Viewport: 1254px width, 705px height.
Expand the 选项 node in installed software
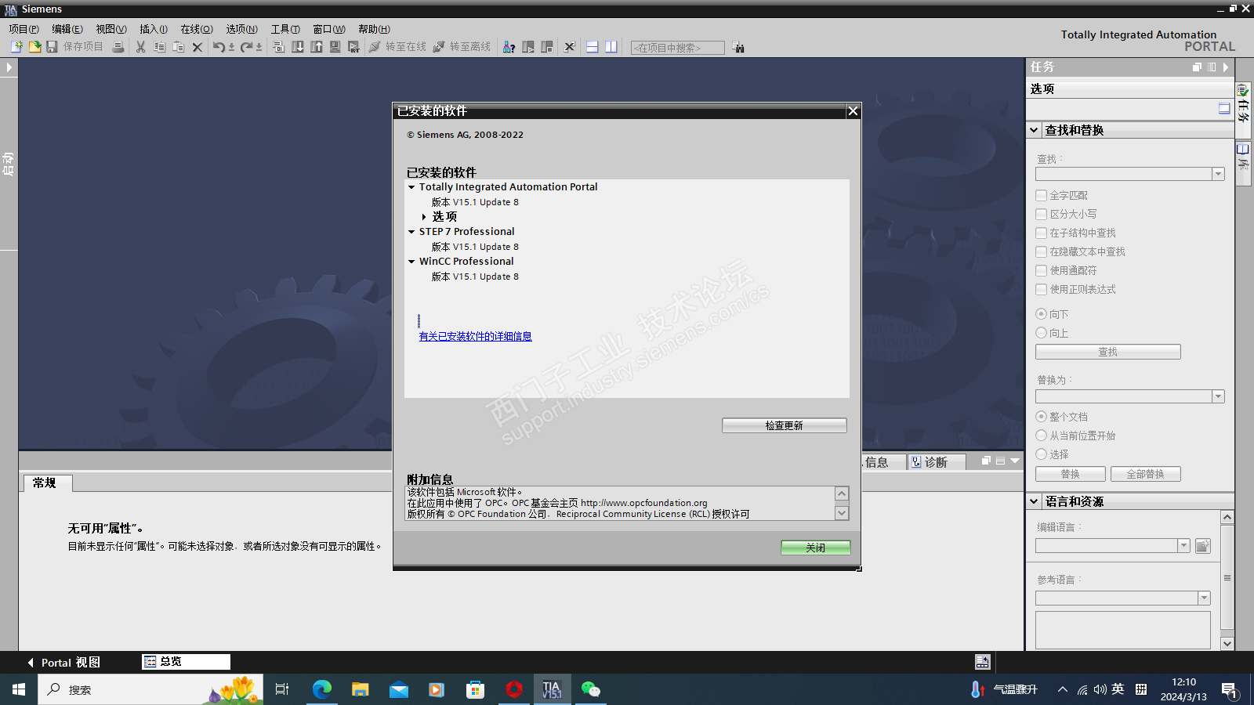(x=424, y=217)
